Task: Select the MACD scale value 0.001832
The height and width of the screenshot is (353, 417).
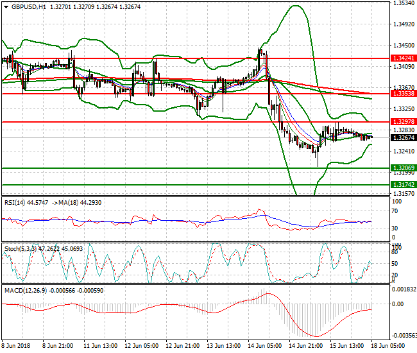Action: [404, 289]
